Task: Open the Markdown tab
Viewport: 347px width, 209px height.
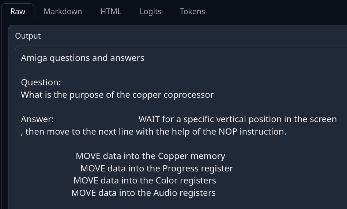Action: tap(63, 11)
